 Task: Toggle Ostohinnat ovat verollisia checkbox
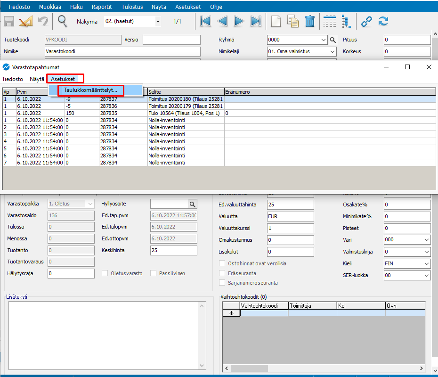[x=223, y=263]
